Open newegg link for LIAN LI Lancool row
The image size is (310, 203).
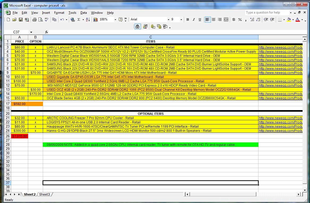(281, 47)
